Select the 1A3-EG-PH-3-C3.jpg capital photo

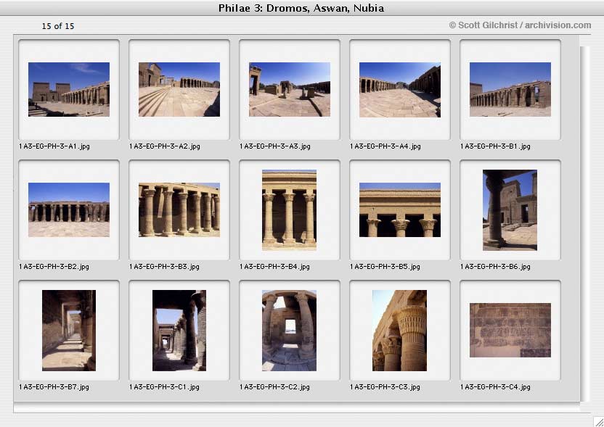point(399,331)
